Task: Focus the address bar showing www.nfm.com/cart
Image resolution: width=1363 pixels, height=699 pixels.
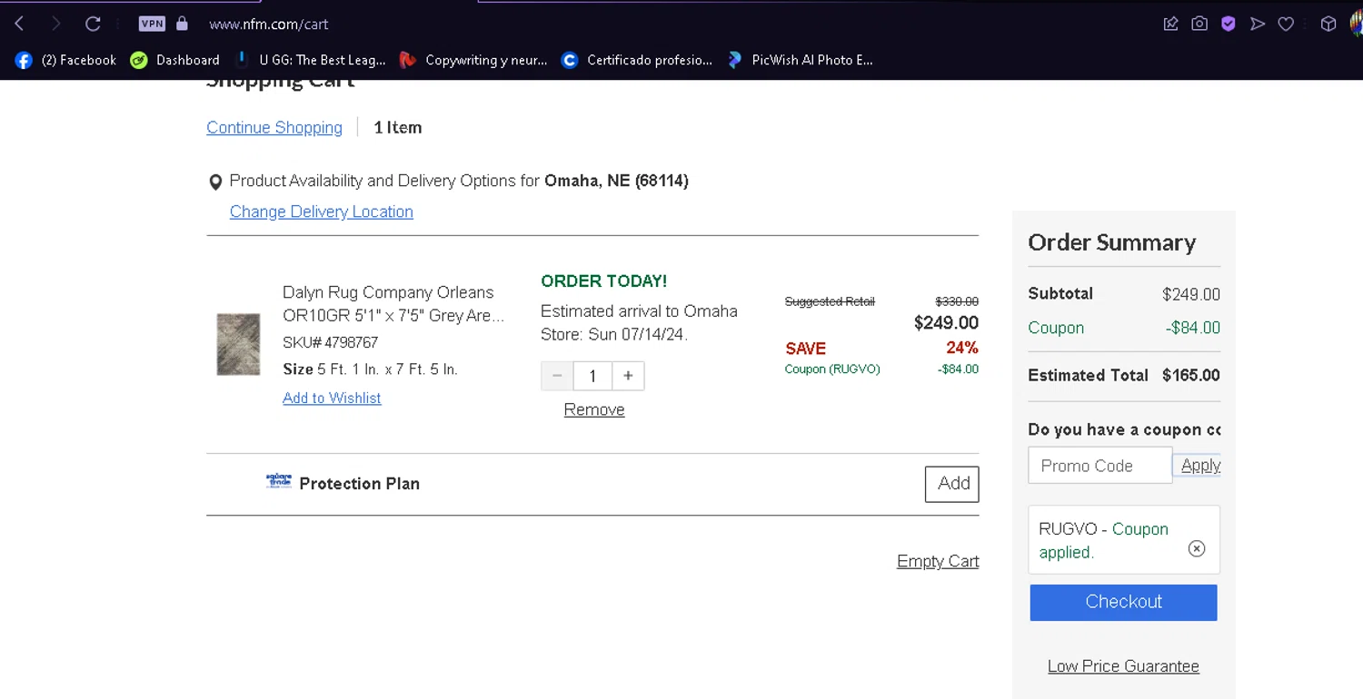Action: click(x=268, y=25)
